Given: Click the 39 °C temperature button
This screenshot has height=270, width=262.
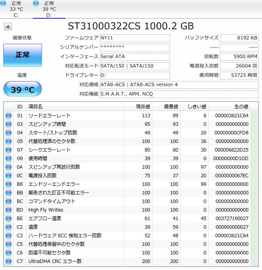Looking at the screenshot, I should 23,90.
